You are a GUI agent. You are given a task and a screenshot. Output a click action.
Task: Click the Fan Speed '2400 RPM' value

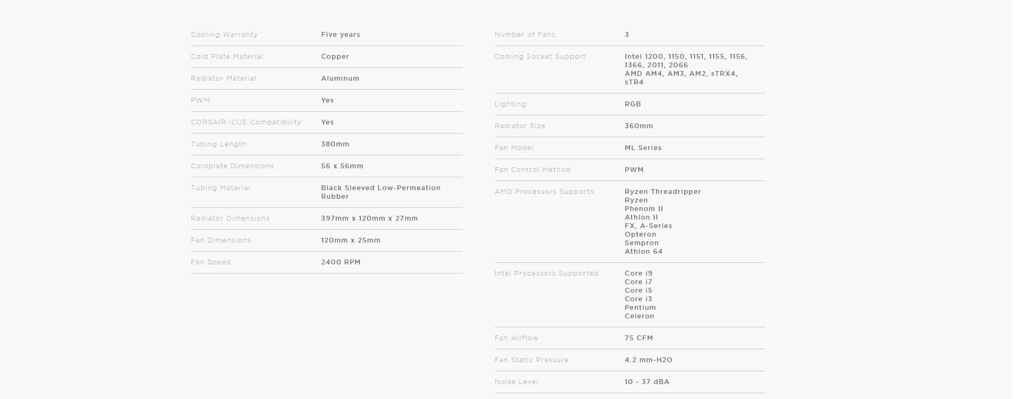(x=341, y=262)
